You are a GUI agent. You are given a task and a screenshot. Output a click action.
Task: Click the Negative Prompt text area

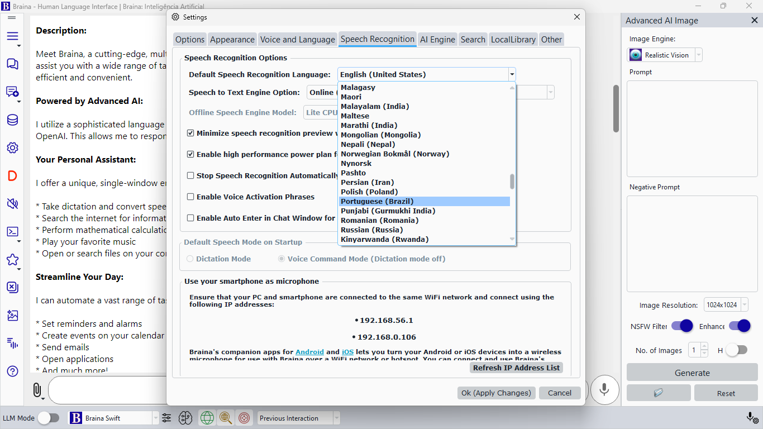692,244
